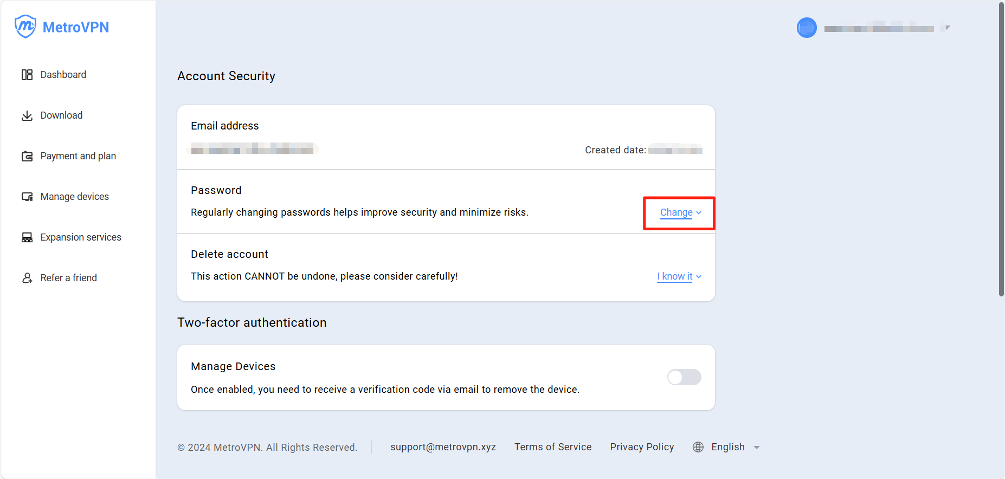Enable the Manage Devices two-factor toggle
Viewport: 1005px width, 479px height.
684,377
